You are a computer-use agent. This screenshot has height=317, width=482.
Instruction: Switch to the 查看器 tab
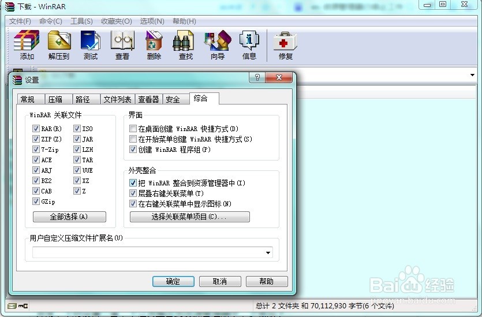[x=148, y=99]
